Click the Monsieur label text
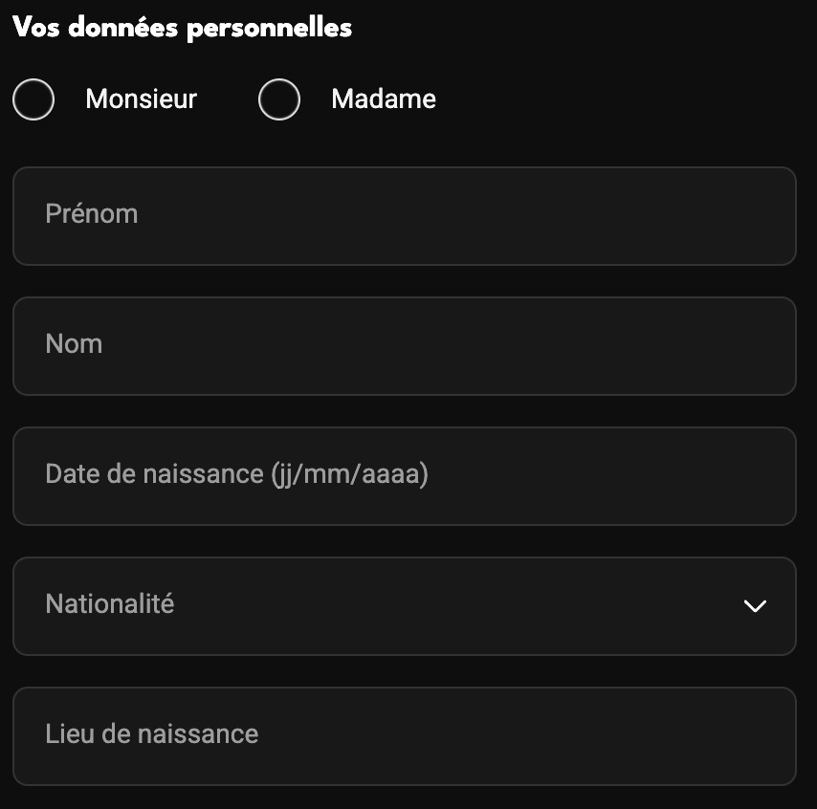Screen dimensions: 817x809 [142, 99]
